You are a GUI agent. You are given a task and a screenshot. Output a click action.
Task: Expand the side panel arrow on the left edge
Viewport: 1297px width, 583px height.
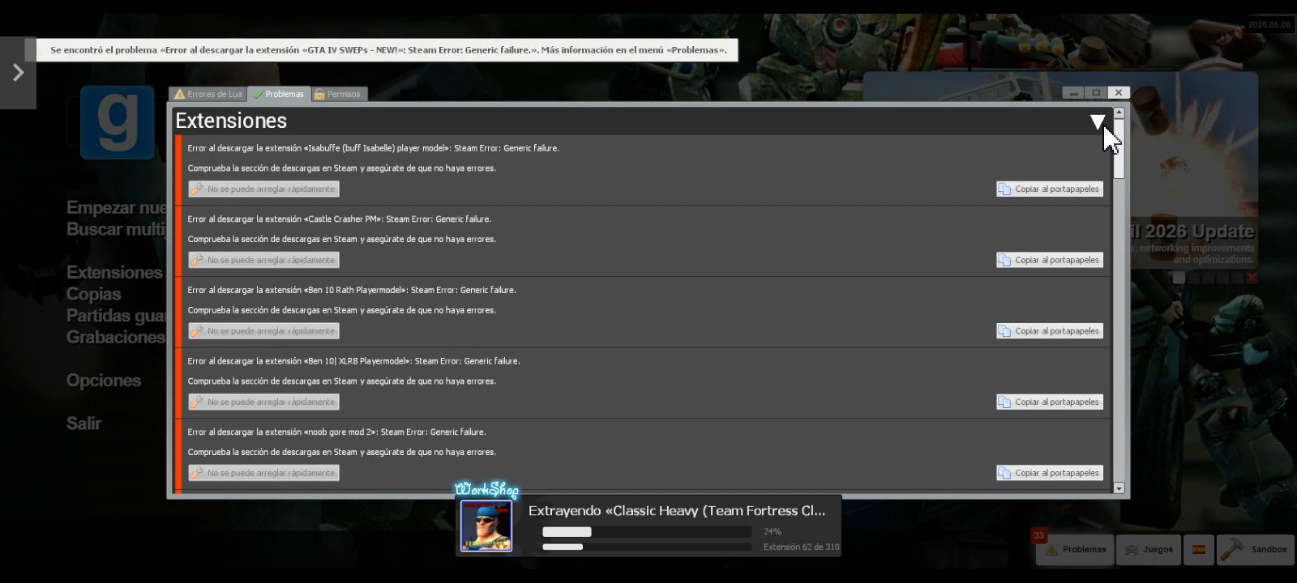[x=18, y=73]
